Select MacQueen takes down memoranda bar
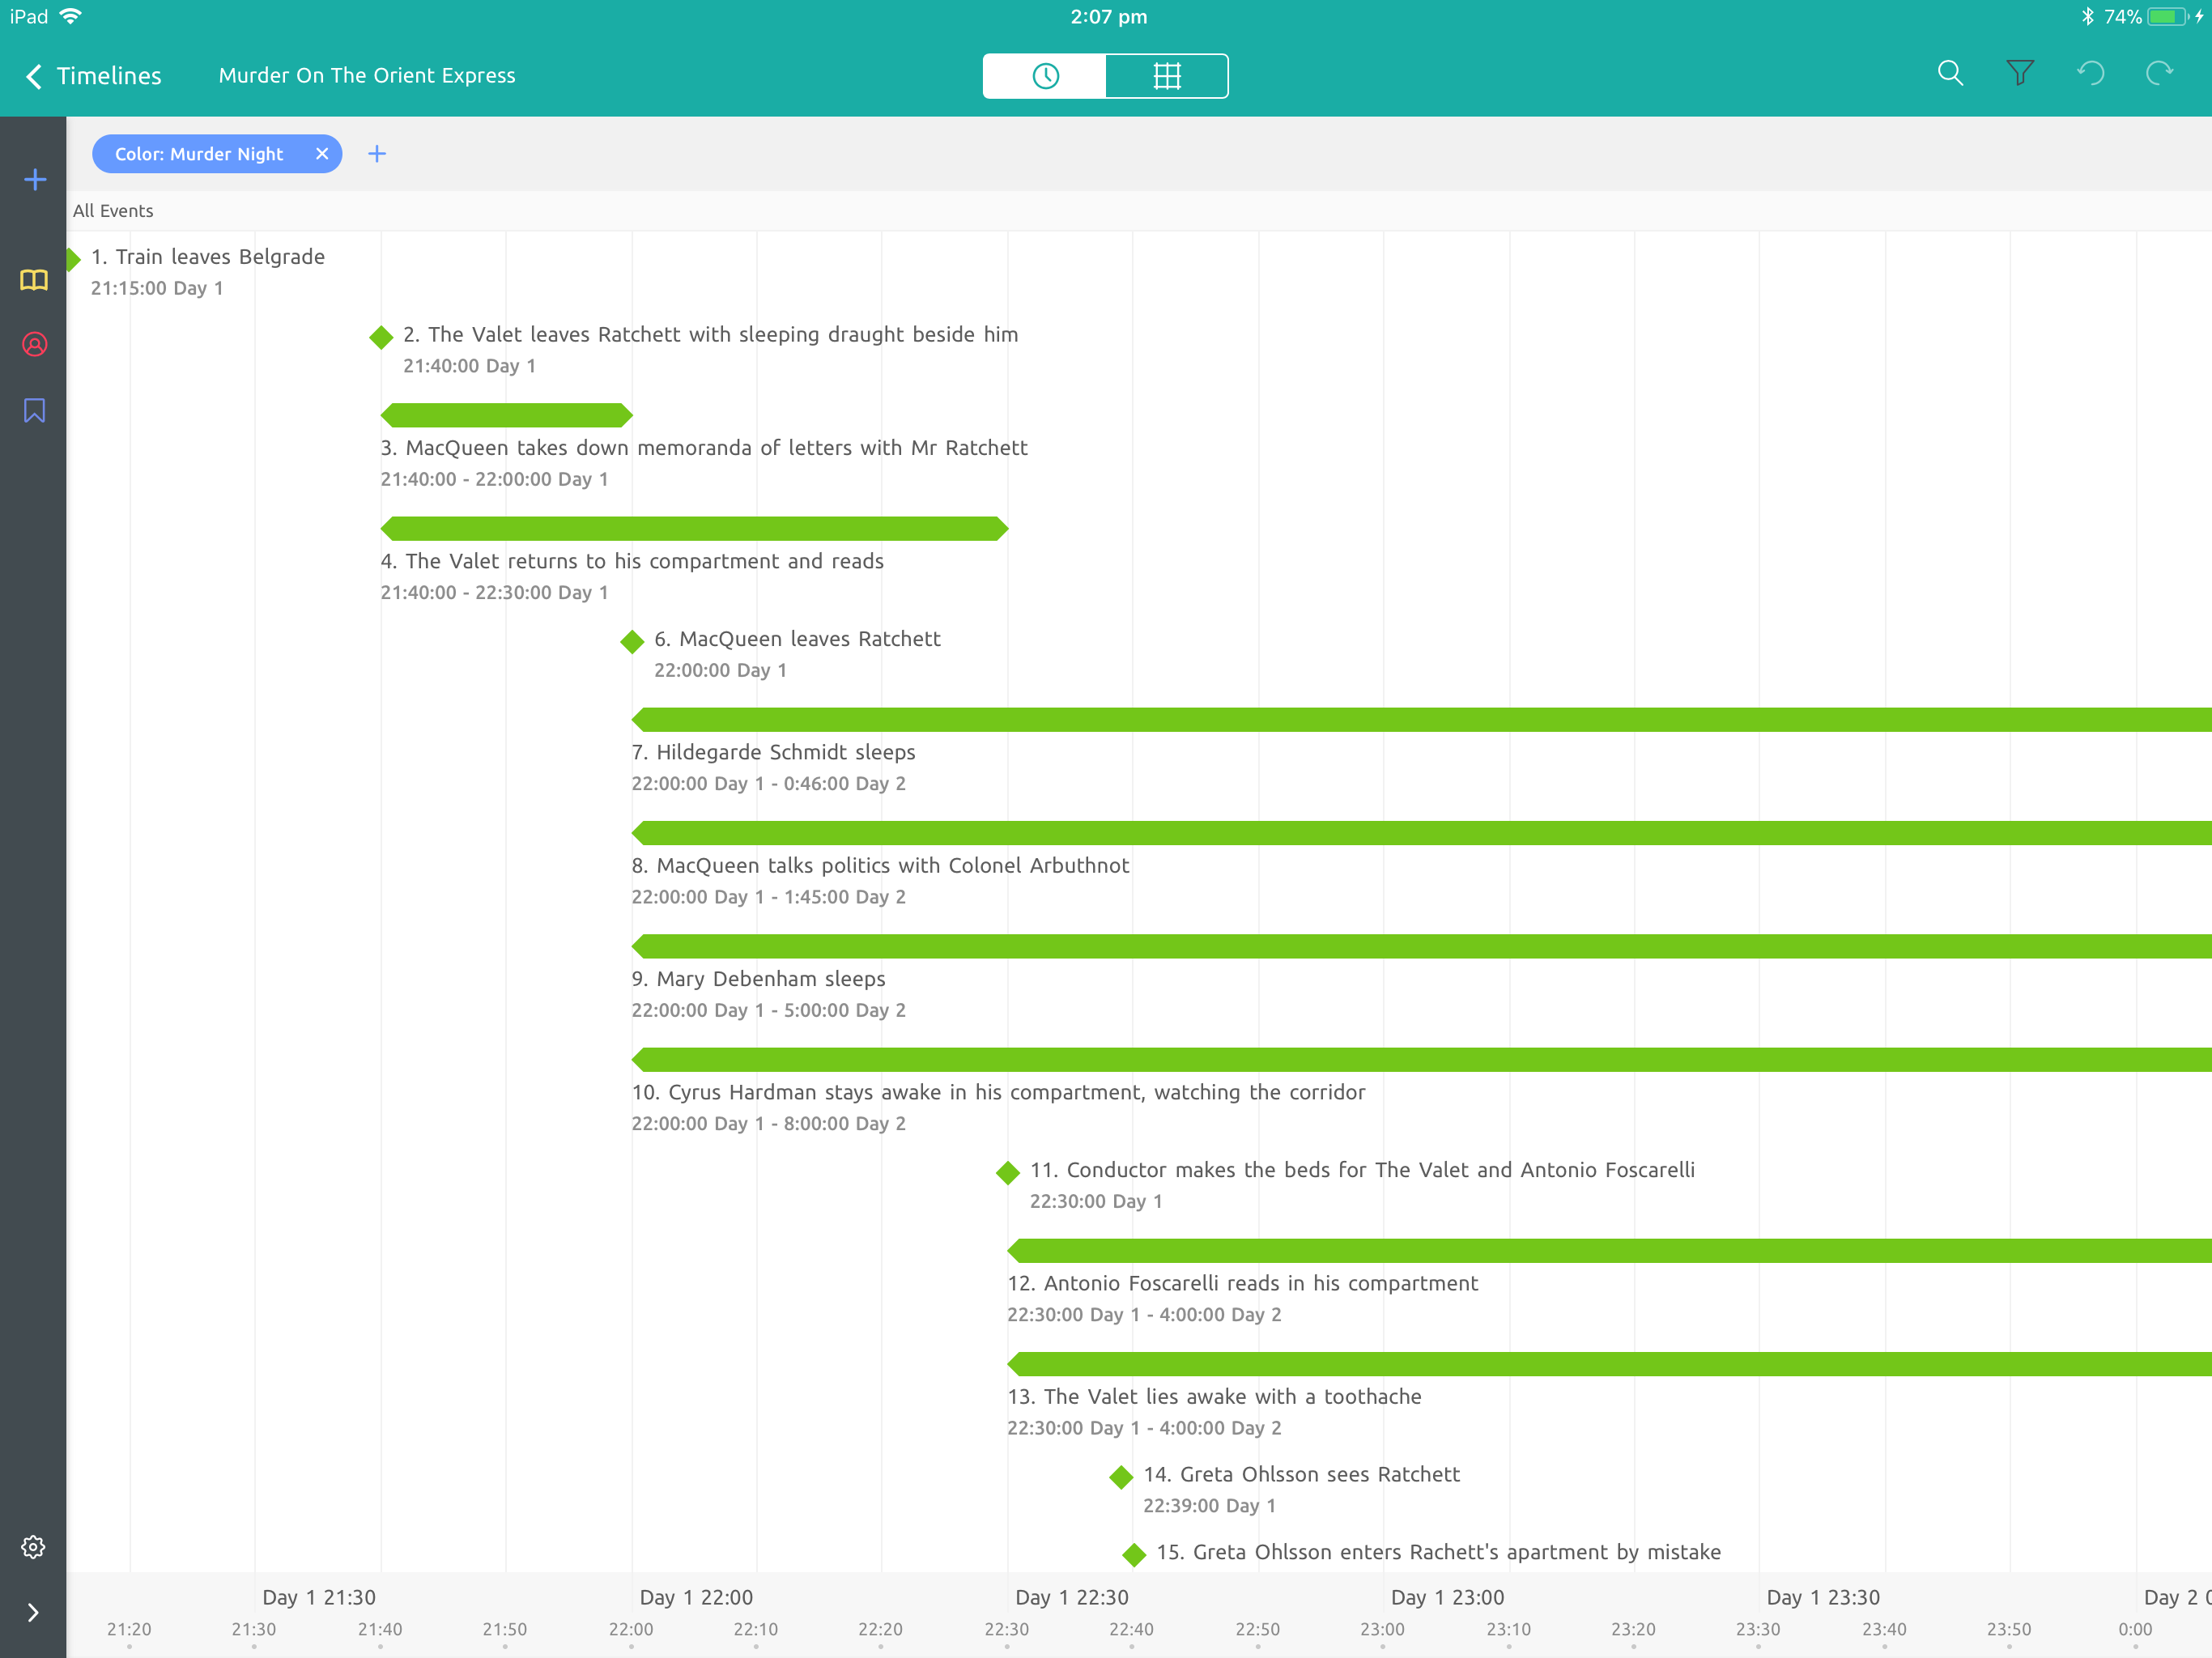Viewport: 2212px width, 1658px height. [x=507, y=415]
